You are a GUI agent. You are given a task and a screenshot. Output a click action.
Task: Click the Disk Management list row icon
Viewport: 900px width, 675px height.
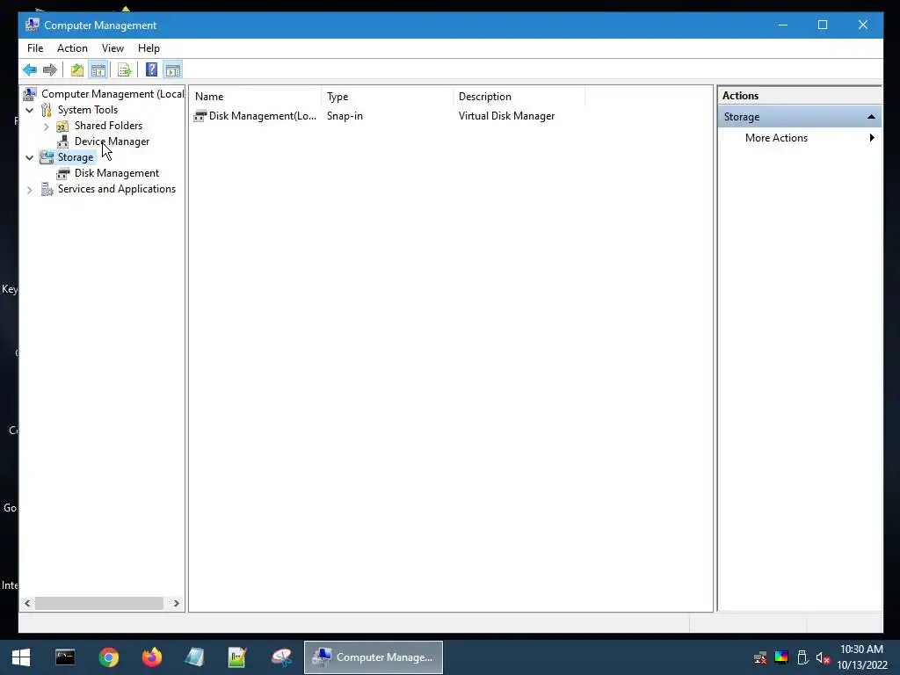[200, 116]
